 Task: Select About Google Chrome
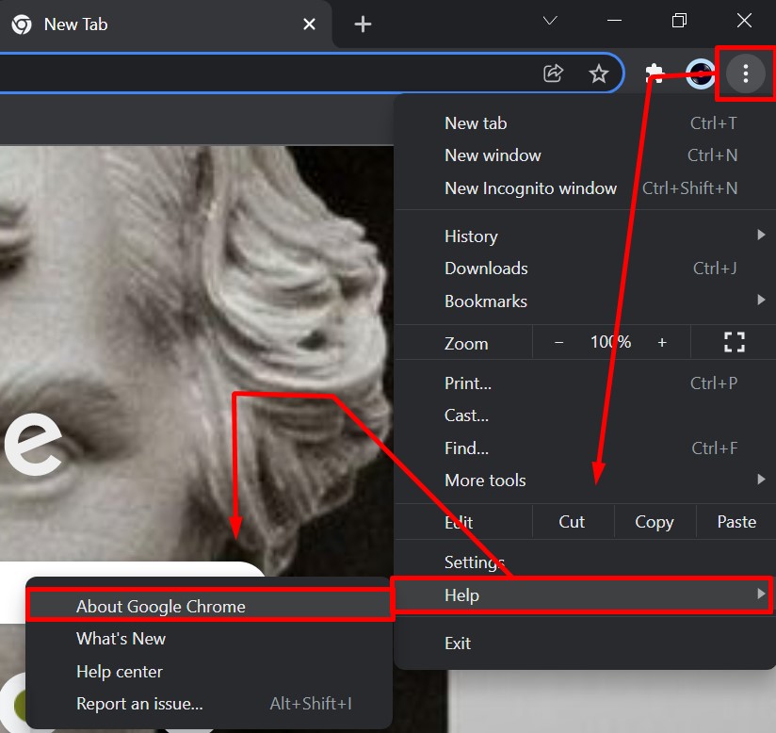pyautogui.click(x=161, y=607)
